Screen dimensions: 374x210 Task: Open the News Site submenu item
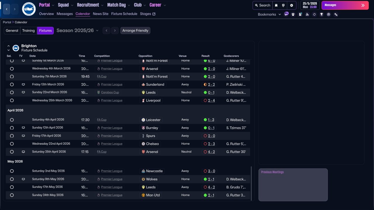101,14
